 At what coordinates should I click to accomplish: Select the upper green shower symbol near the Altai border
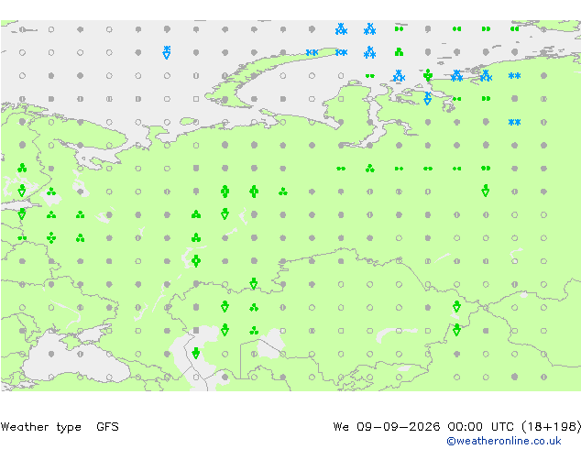[456, 306]
